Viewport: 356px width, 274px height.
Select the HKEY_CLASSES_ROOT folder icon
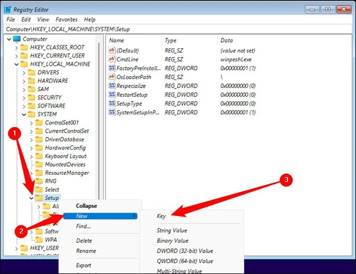(24, 48)
